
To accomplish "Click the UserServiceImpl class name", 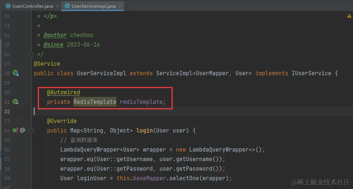I will (101, 73).
